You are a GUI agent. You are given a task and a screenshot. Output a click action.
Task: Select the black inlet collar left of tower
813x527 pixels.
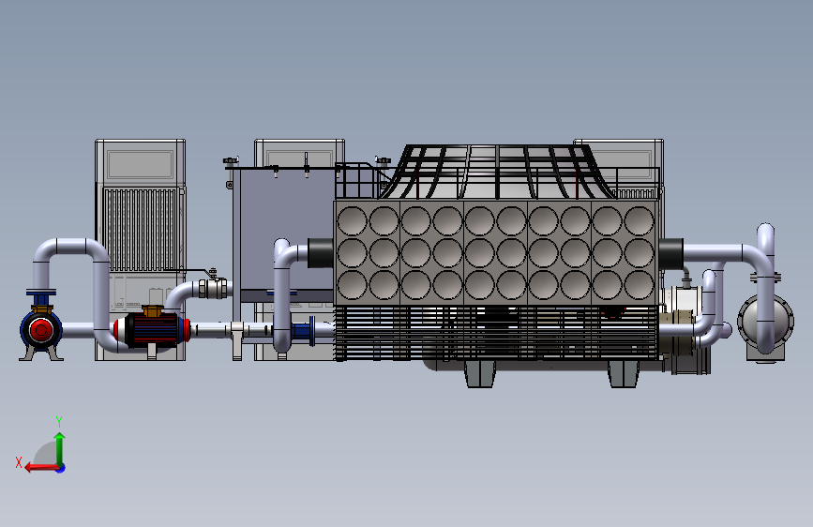pyautogui.click(x=321, y=252)
